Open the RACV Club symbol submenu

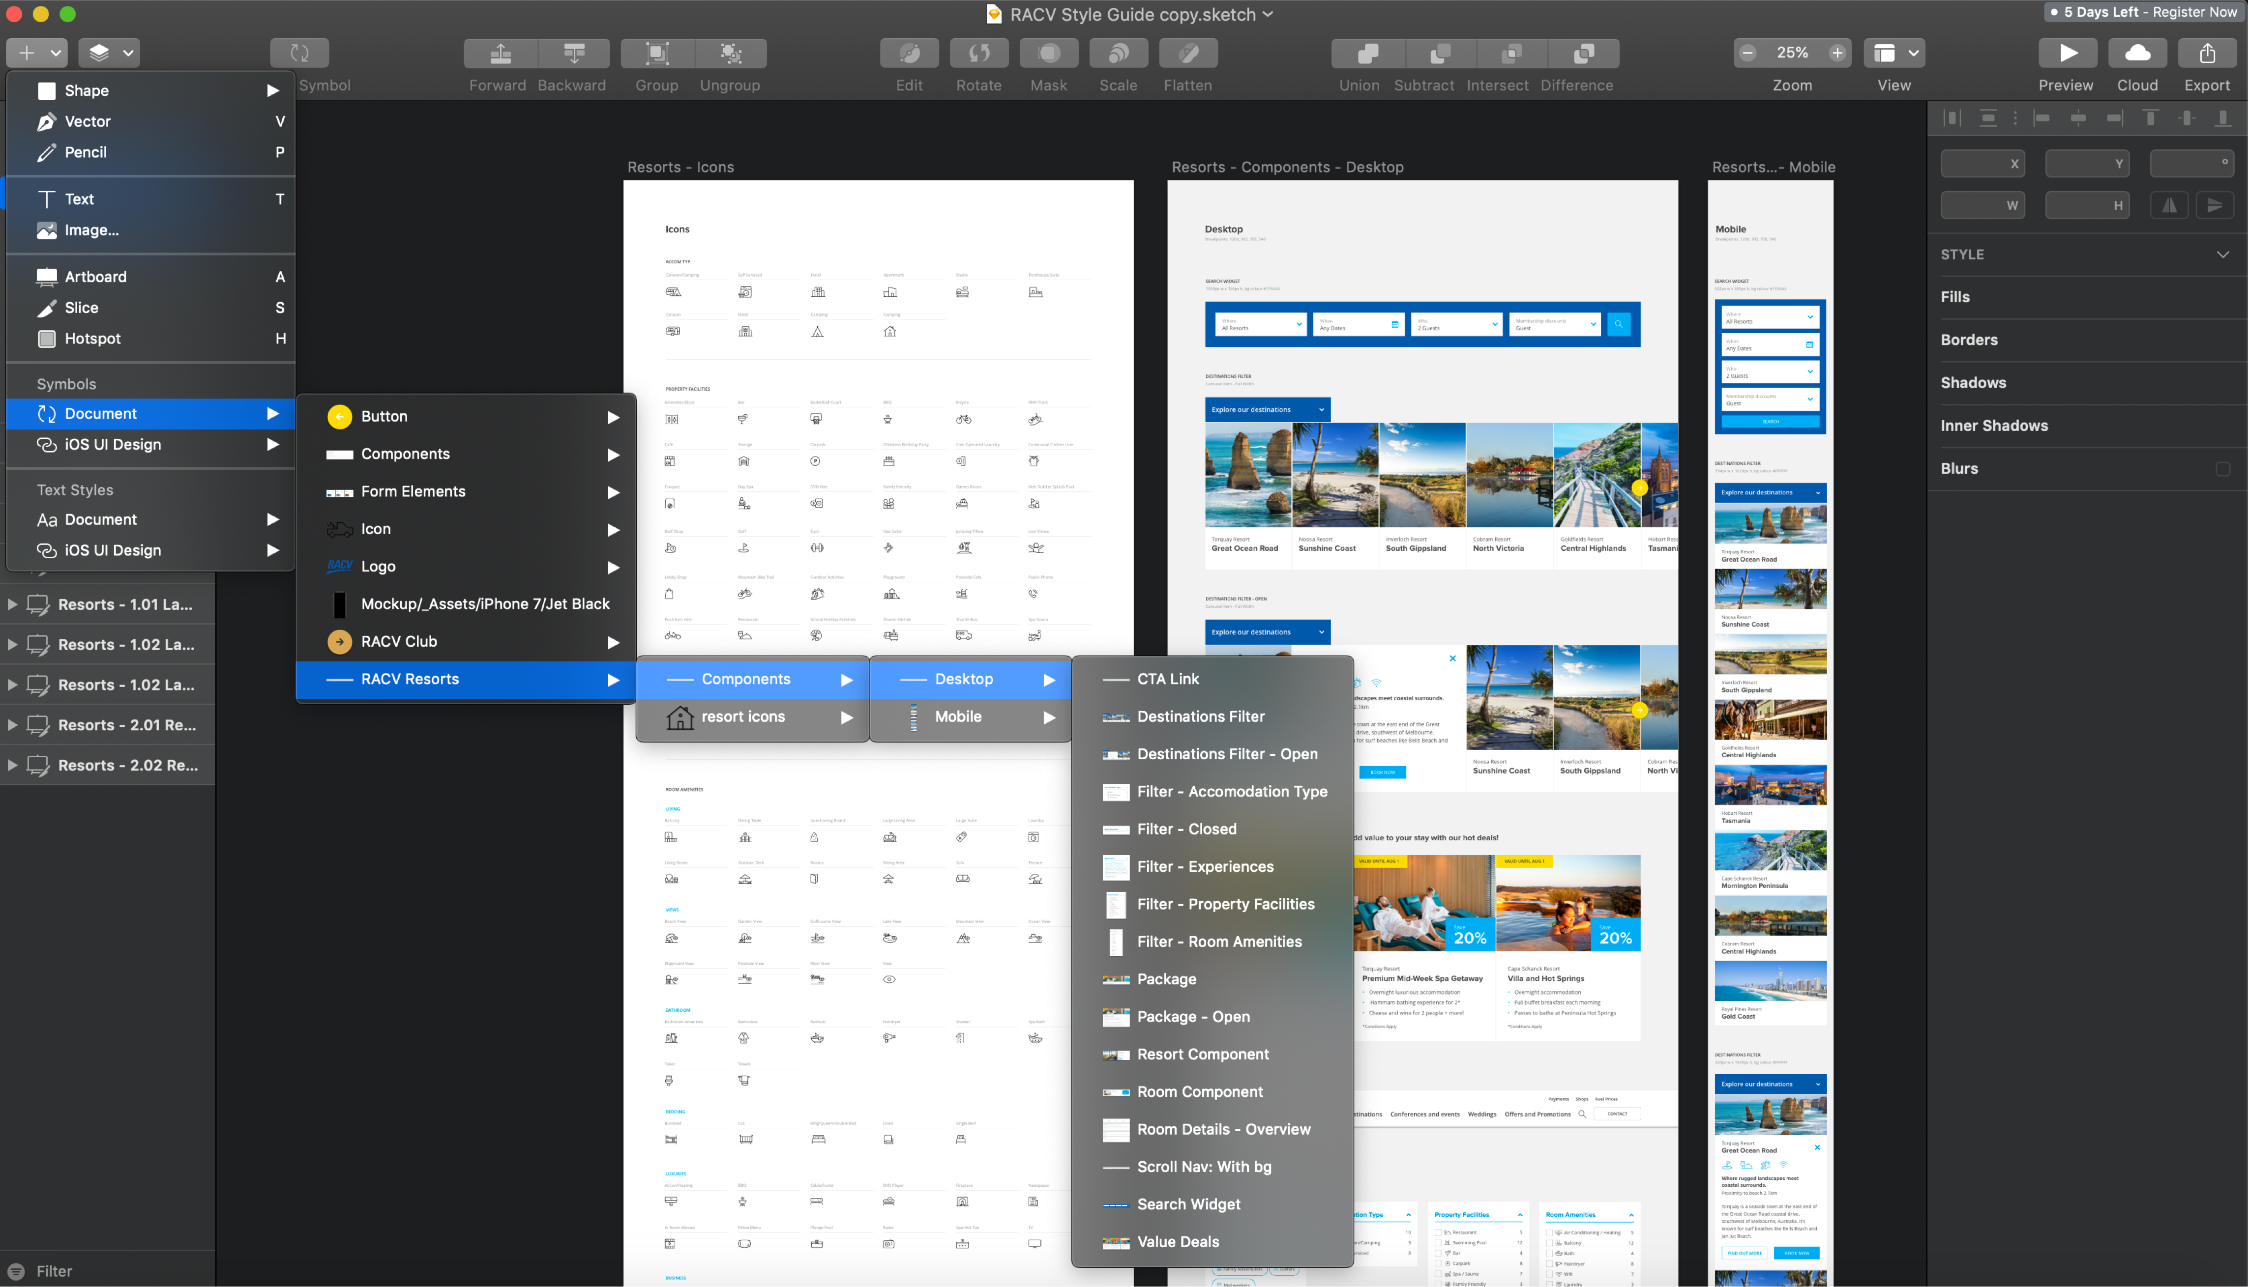pos(466,642)
